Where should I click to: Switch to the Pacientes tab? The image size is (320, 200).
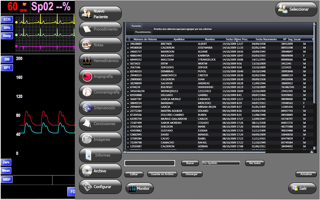pyautogui.click(x=136, y=26)
